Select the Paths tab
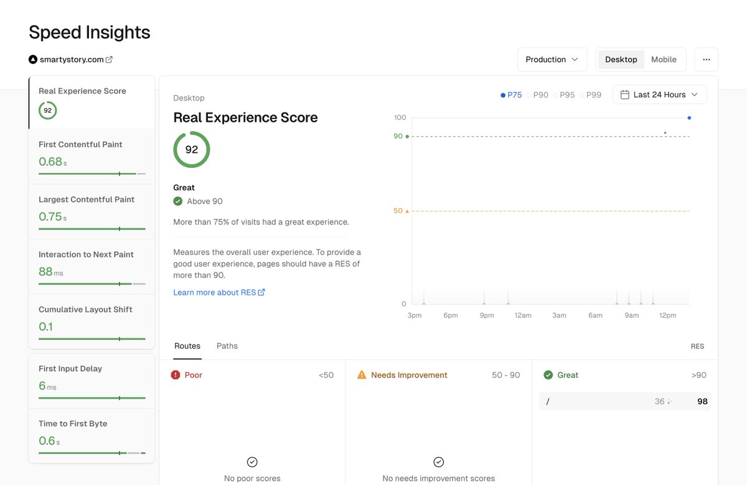Viewport: 747px width, 485px height. (x=227, y=346)
